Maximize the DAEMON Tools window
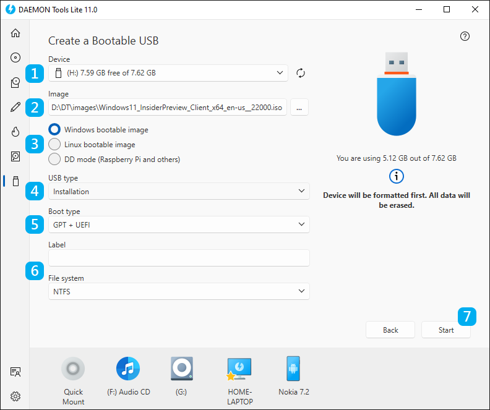 (447, 9)
